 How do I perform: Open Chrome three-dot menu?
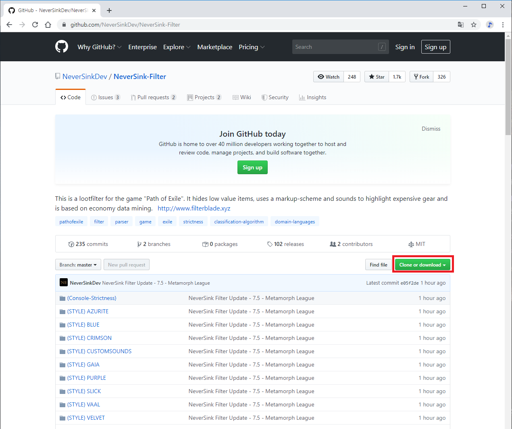pyautogui.click(x=503, y=25)
